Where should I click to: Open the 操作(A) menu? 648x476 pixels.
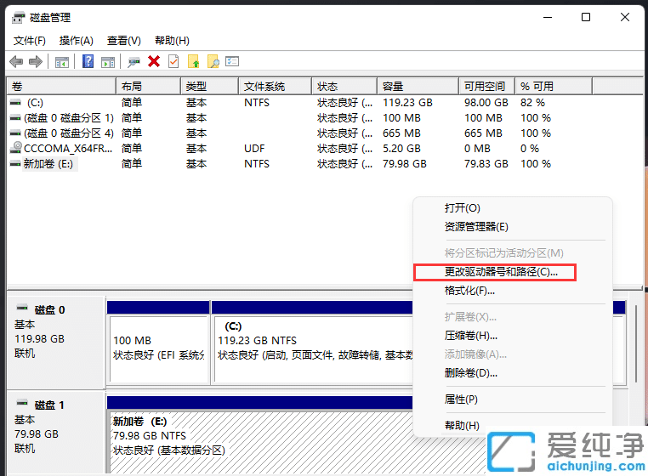(x=76, y=41)
